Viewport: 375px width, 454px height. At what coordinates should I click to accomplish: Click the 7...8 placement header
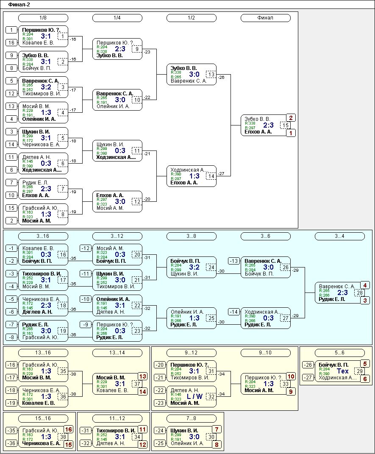coord(192,418)
